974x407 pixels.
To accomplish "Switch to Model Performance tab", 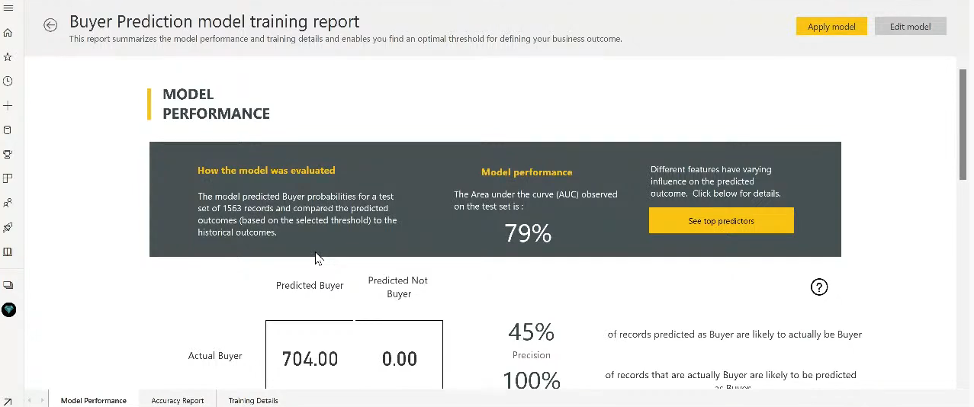I will coord(94,400).
